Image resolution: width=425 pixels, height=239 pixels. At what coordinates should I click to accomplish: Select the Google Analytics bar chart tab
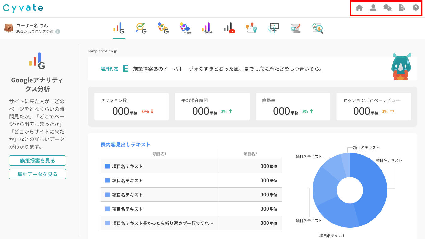click(x=119, y=28)
